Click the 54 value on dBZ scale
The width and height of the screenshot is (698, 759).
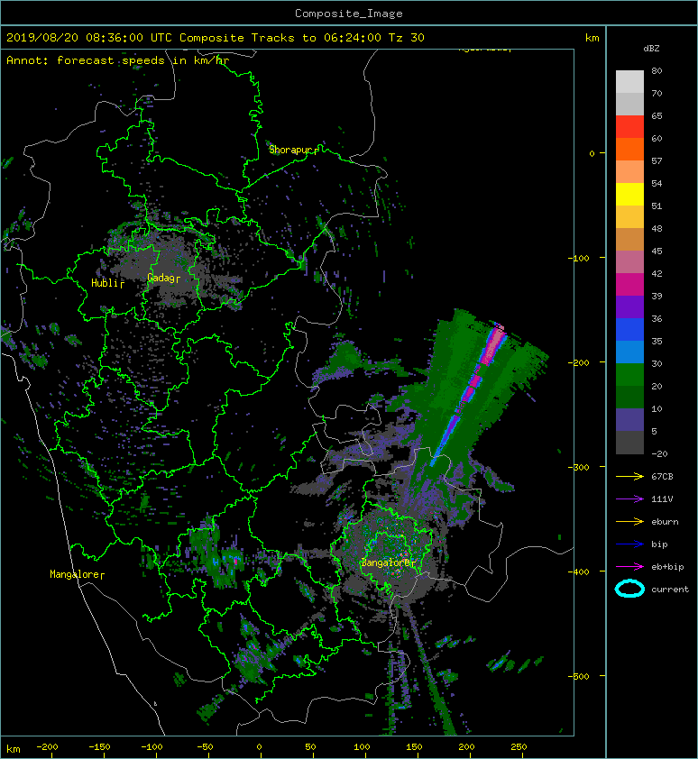pyautogui.click(x=657, y=184)
